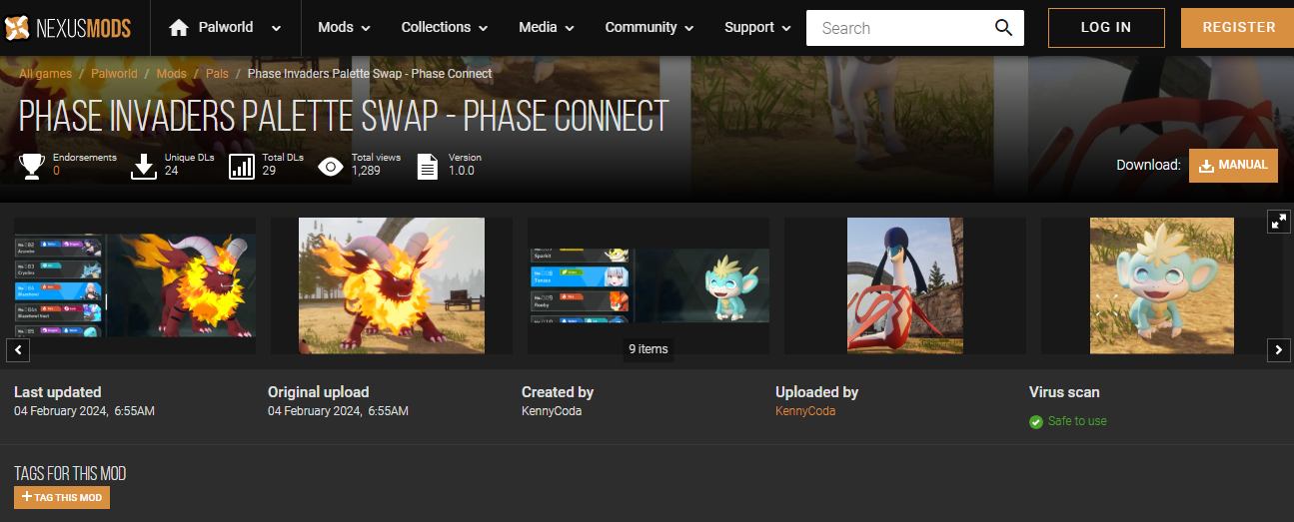Image resolution: width=1294 pixels, height=522 pixels.
Task: Open the Support menu
Action: 758,28
